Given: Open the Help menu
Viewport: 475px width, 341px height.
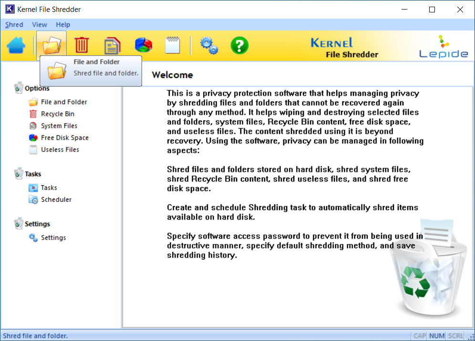Looking at the screenshot, I should point(62,24).
